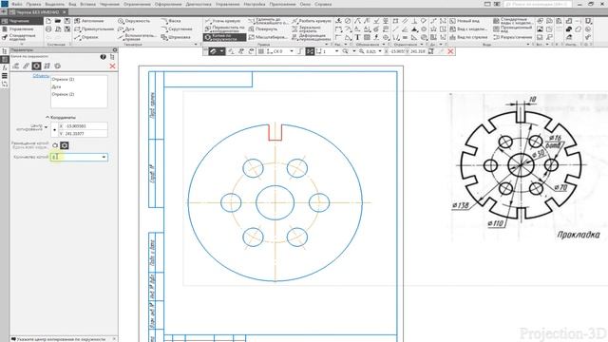Save document floppy icon

coord(67,21)
